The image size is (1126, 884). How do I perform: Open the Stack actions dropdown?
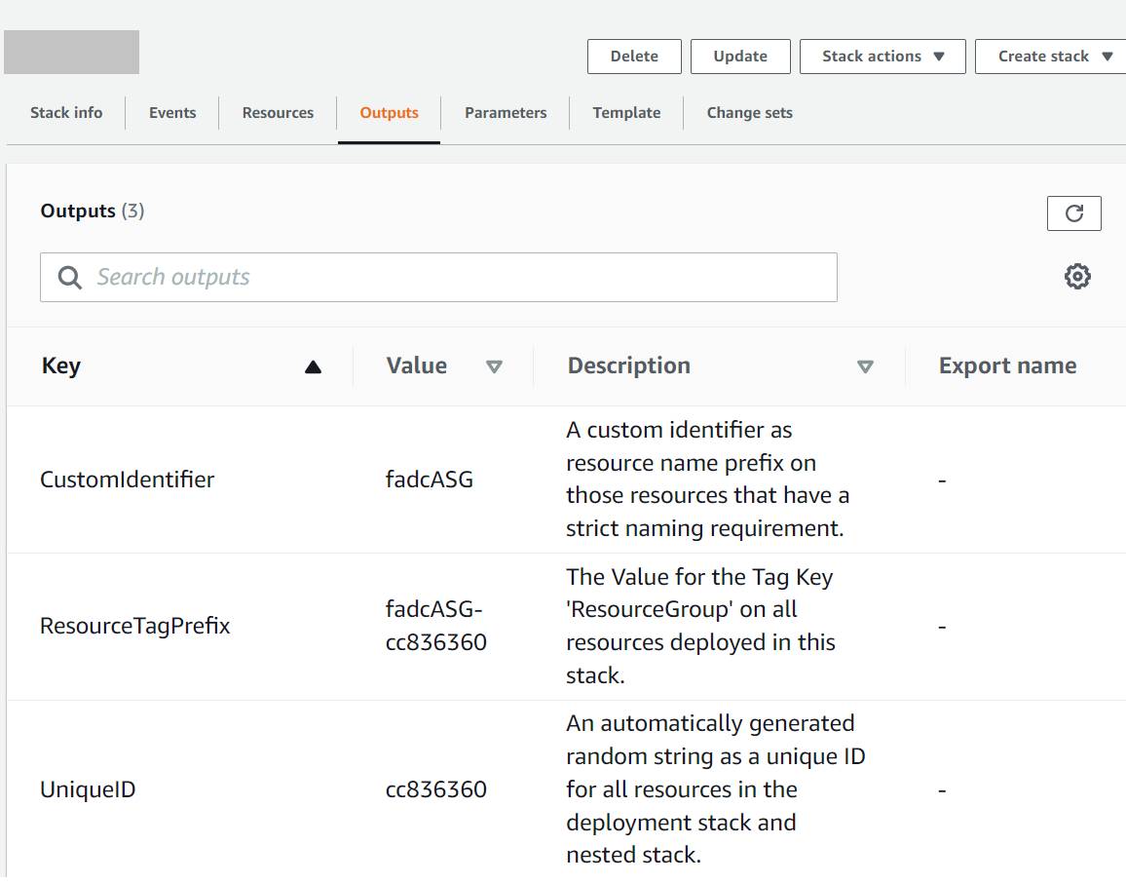[882, 56]
